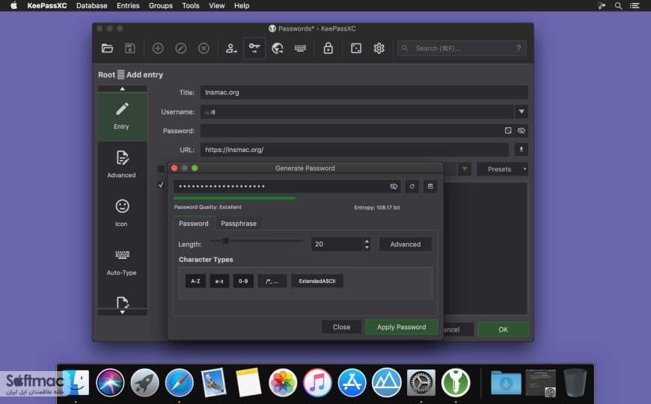Click the OK button

(x=503, y=329)
